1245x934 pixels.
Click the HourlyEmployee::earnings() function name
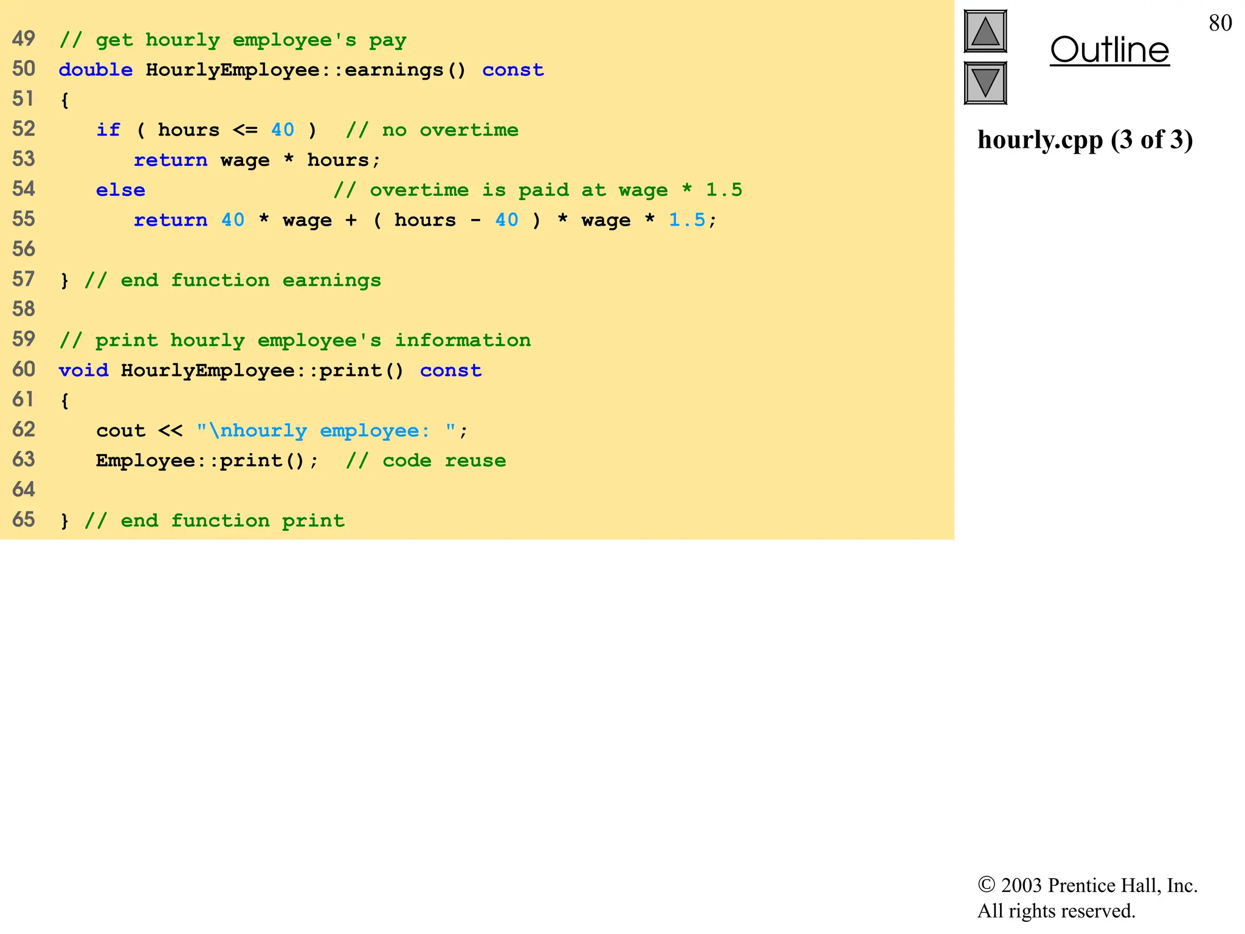tap(305, 70)
